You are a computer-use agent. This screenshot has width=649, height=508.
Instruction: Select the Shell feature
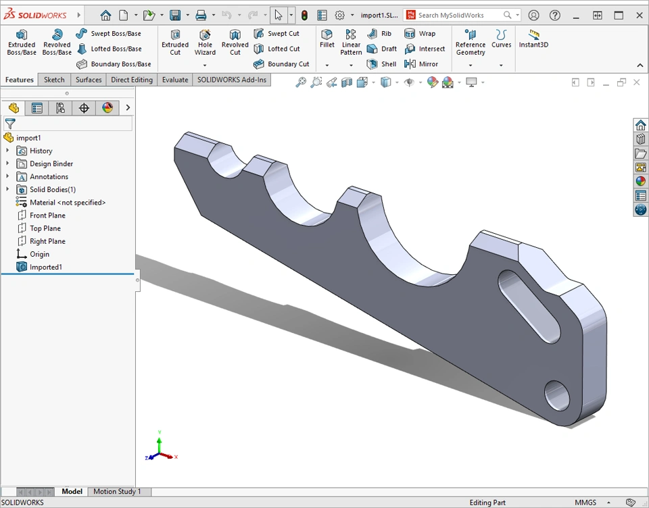point(381,64)
